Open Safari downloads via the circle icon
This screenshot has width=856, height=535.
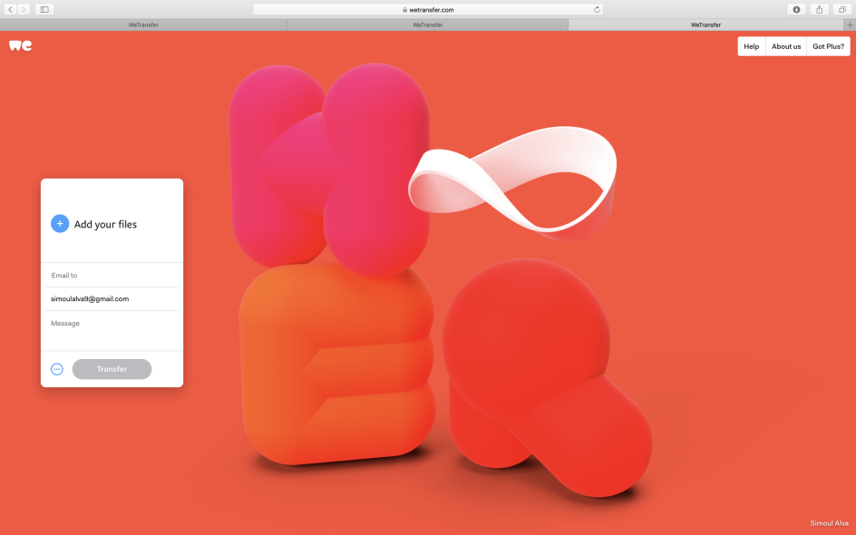(x=795, y=9)
